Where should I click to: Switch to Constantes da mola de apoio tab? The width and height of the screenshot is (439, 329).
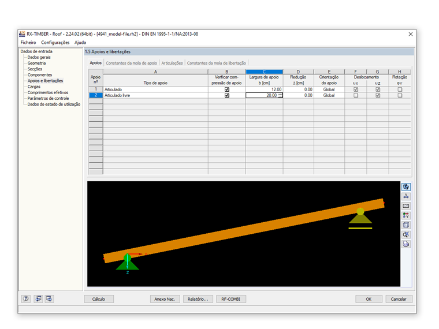[x=131, y=63]
